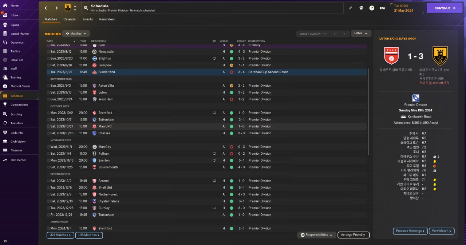Click the Crystal Palace opposition name

point(109,201)
